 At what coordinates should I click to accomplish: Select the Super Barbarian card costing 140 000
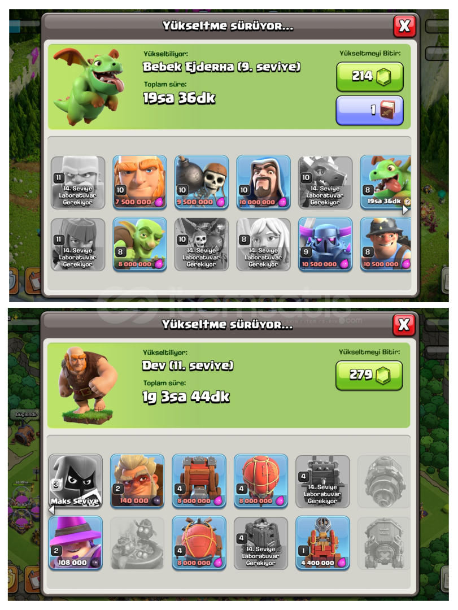137,481
